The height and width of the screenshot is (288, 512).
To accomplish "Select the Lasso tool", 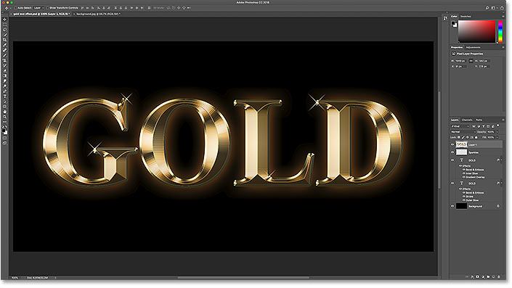I will tap(4, 30).
